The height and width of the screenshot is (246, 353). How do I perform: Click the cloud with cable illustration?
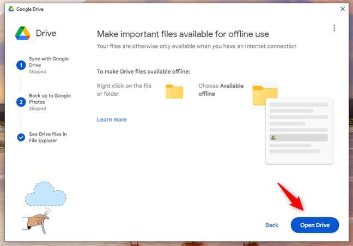point(44,207)
